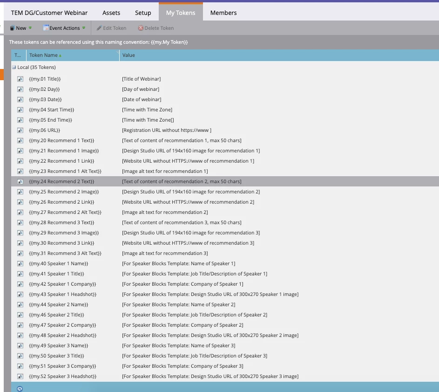Click the Edit Token button
This screenshot has height=392, width=439.
pyautogui.click(x=111, y=28)
